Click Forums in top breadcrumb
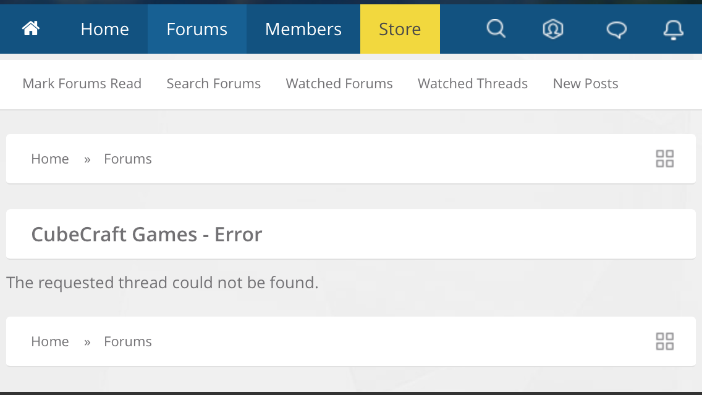The height and width of the screenshot is (395, 702). pos(127,159)
